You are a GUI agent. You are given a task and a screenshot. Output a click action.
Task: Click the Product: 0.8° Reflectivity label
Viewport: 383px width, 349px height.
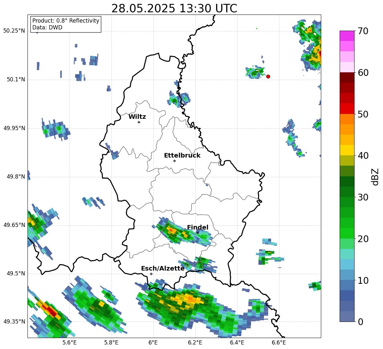[66, 20]
